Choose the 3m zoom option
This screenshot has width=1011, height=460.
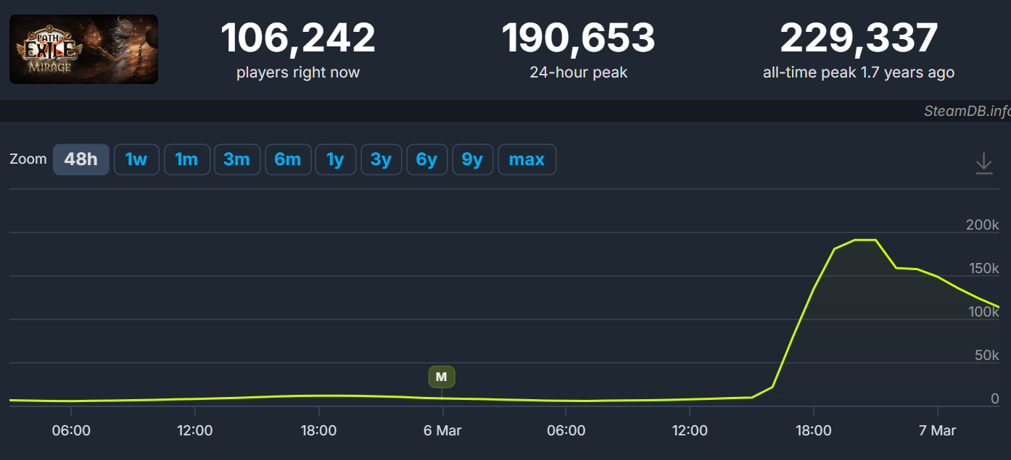237,159
